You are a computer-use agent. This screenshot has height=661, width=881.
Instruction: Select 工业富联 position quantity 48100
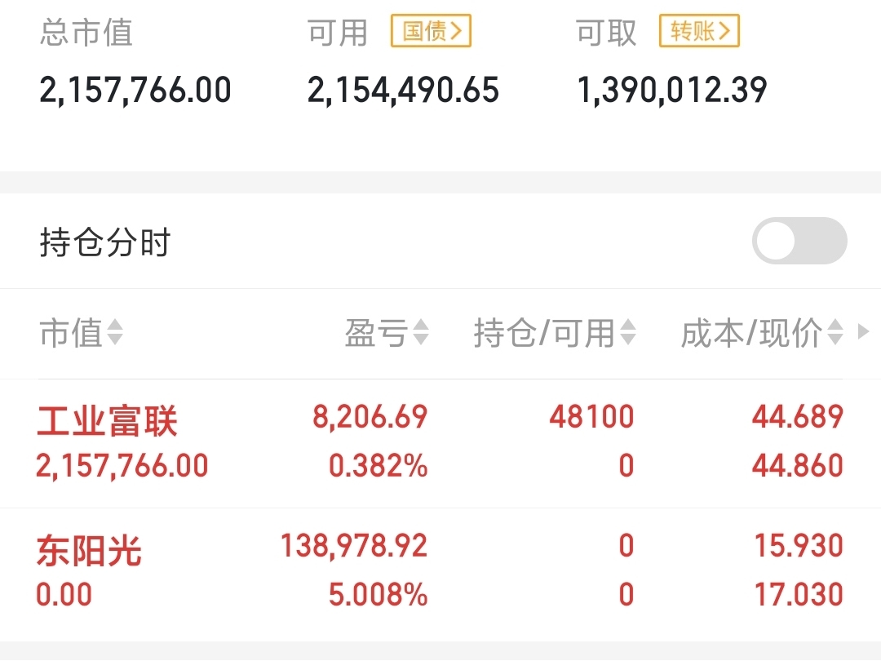coord(591,417)
